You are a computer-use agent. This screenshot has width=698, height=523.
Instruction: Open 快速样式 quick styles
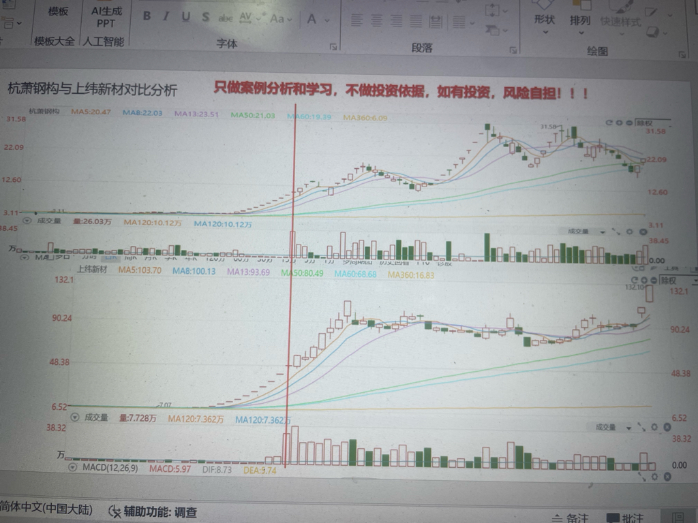620,20
